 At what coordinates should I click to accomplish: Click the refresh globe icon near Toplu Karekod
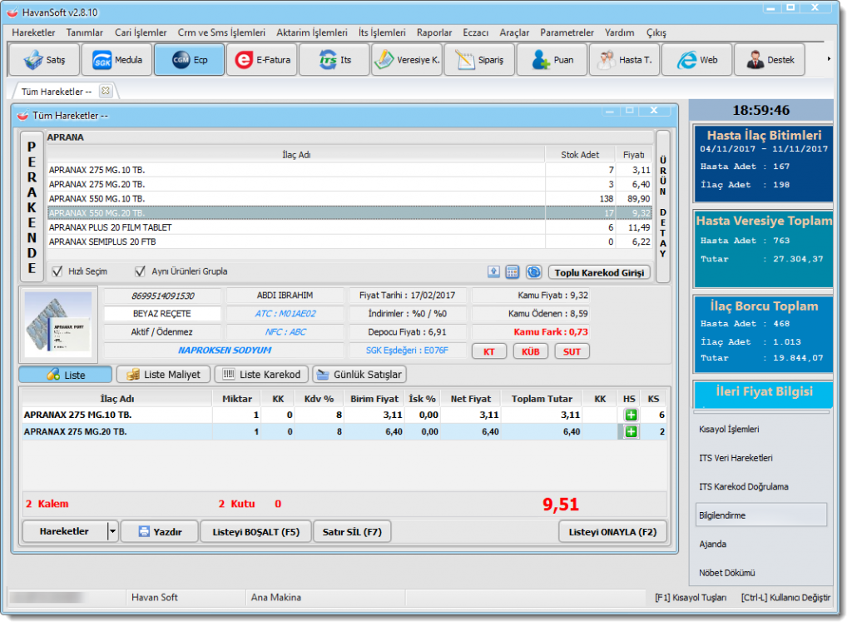[533, 272]
